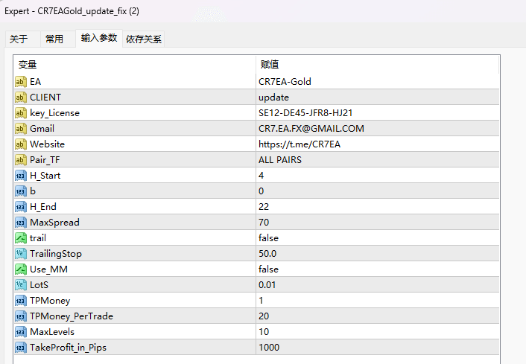Click the integer icon beside TPMoney_PerTrade
Screen dimensions: 526x364
(20, 316)
